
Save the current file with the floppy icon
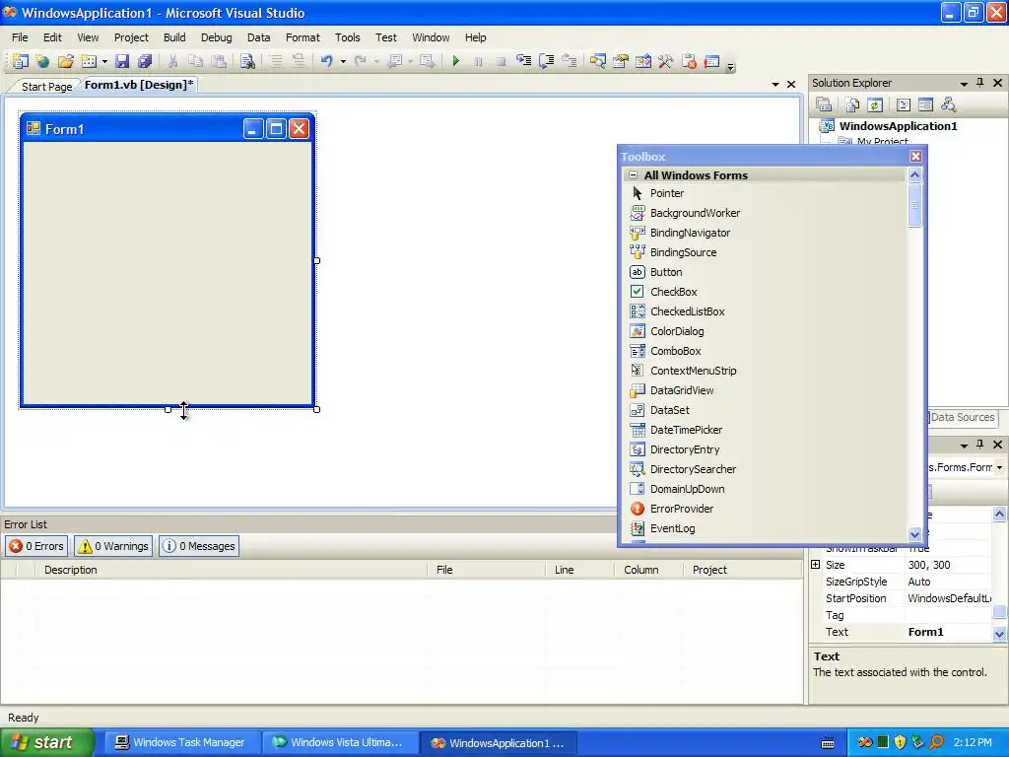[x=122, y=61]
